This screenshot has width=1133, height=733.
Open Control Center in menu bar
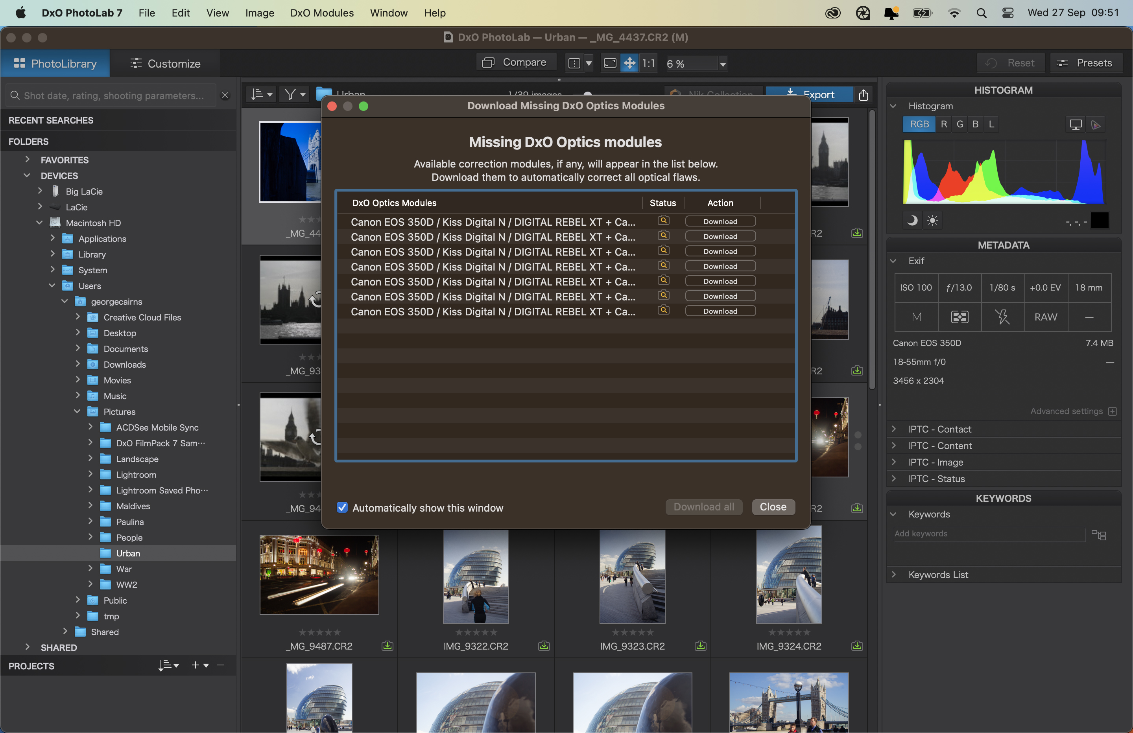1008,13
